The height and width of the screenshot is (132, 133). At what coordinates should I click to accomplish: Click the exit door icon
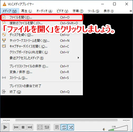[4, 92]
